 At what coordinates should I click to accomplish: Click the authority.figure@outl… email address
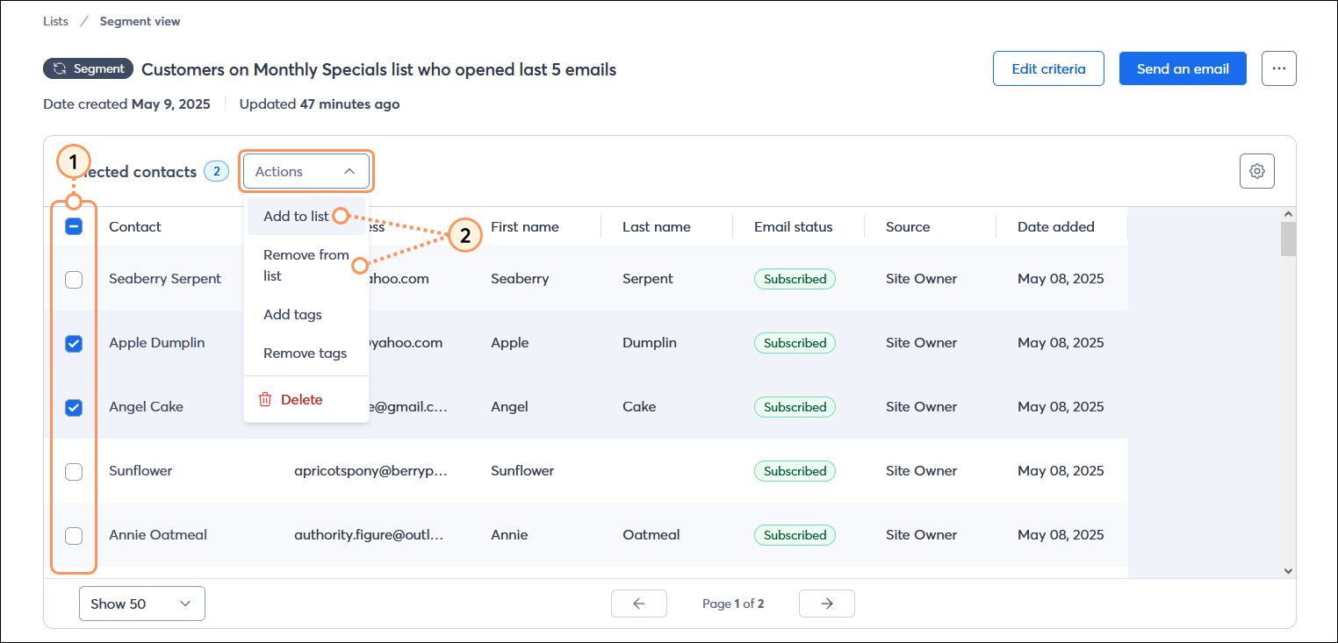coord(369,535)
